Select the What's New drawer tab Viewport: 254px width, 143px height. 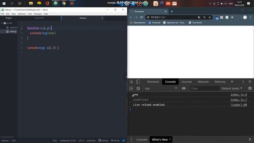160,139
